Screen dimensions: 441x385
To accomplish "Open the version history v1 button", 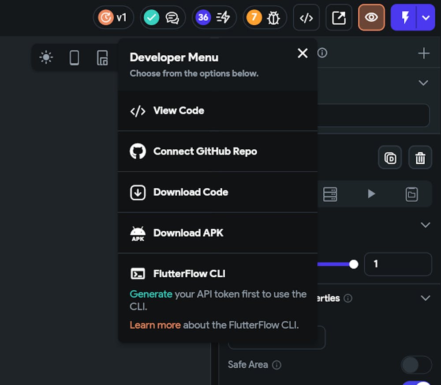I will [x=113, y=18].
